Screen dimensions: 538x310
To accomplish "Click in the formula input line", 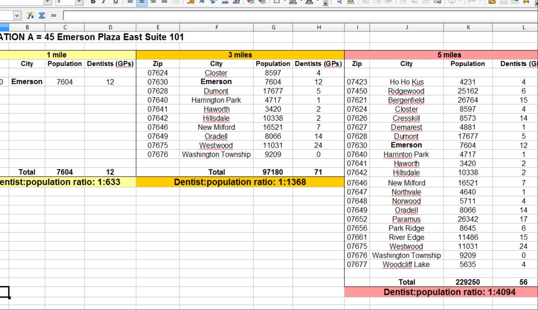I will (x=300, y=15).
